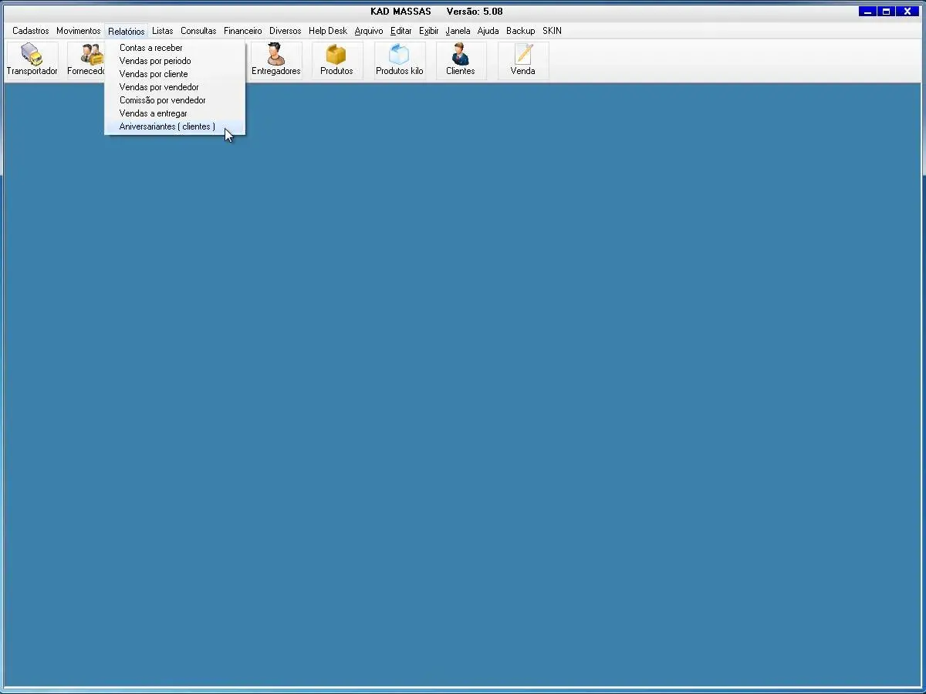Select Contas a receber report
The width and height of the screenshot is (926, 694).
[x=151, y=48]
